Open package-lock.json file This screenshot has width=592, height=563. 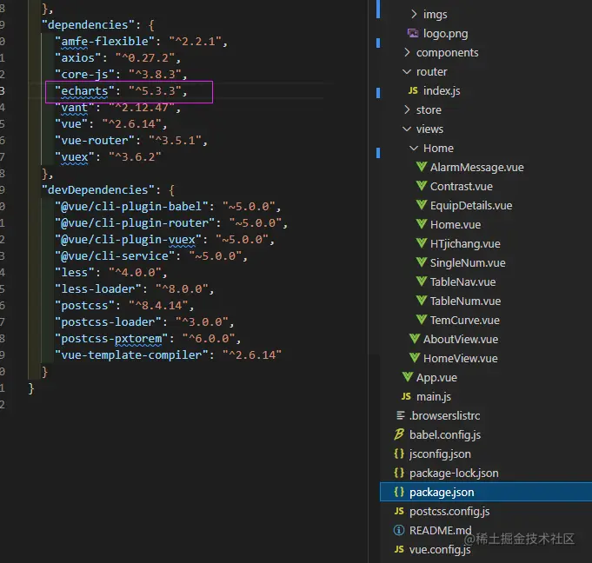click(x=454, y=474)
